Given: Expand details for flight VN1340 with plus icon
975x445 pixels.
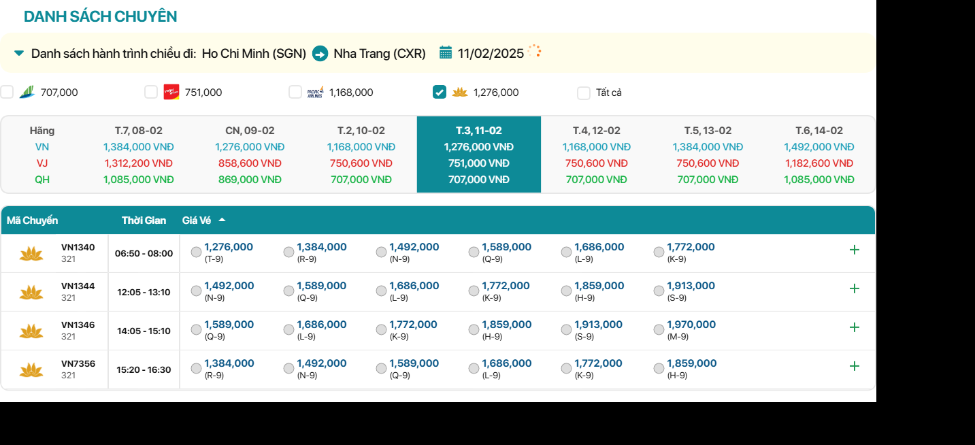Looking at the screenshot, I should 855,250.
